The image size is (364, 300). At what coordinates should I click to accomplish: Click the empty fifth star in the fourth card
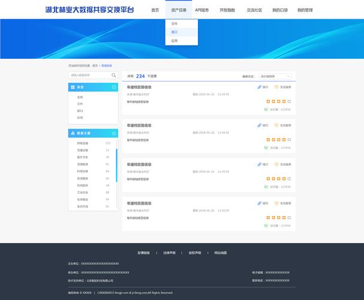click(x=289, y=218)
